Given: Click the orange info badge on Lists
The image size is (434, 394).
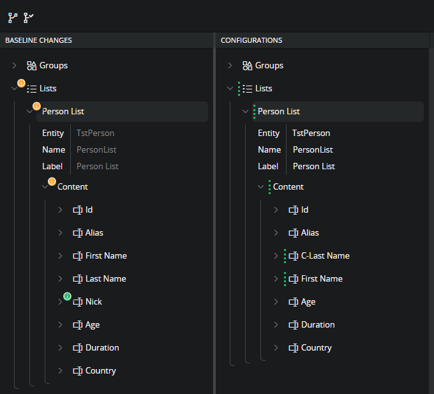Looking at the screenshot, I should 21,83.
